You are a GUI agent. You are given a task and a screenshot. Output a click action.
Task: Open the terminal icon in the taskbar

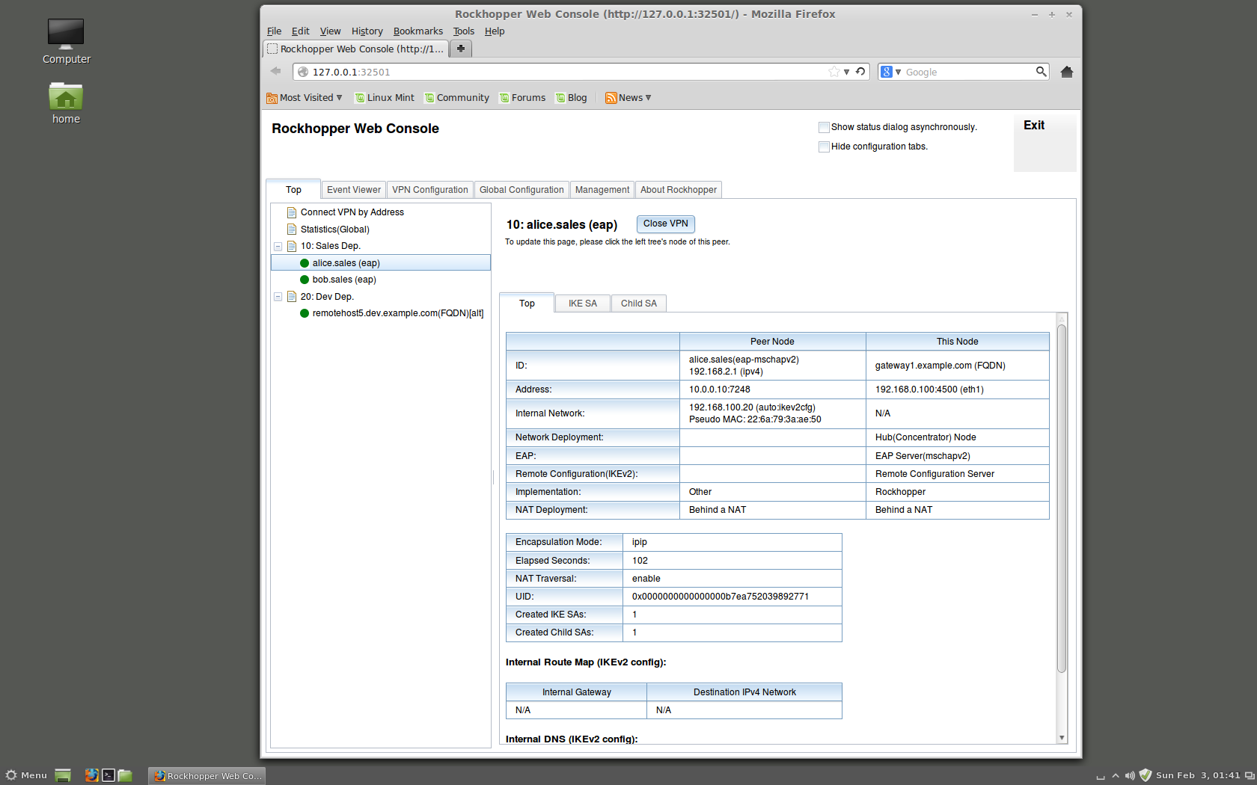[108, 775]
